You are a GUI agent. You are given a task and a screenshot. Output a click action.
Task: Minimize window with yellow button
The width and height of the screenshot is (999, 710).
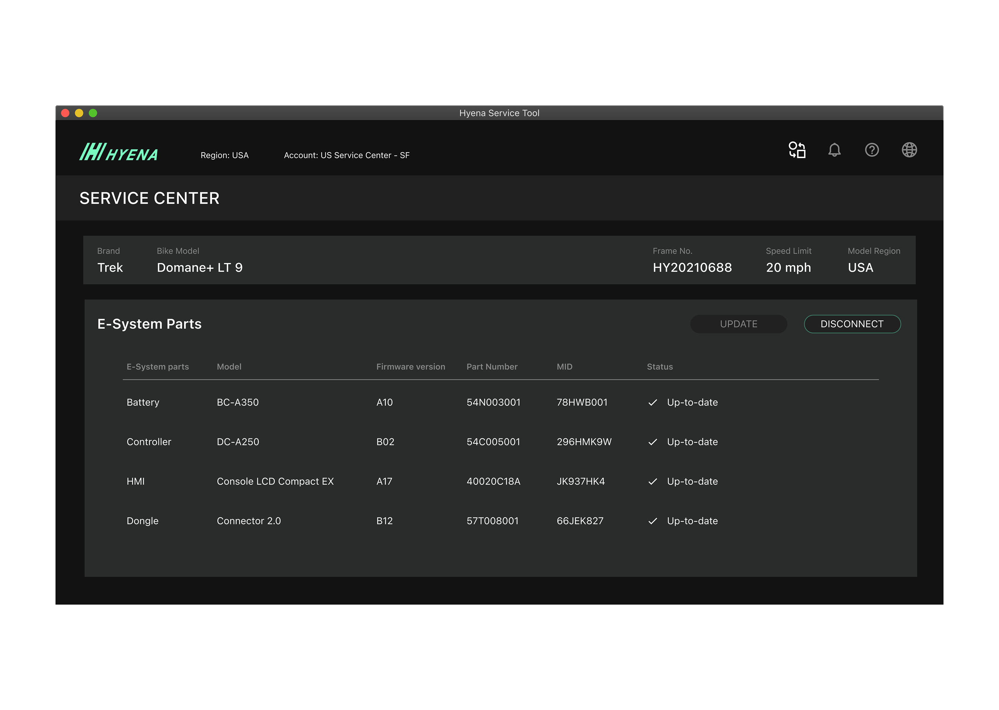79,113
